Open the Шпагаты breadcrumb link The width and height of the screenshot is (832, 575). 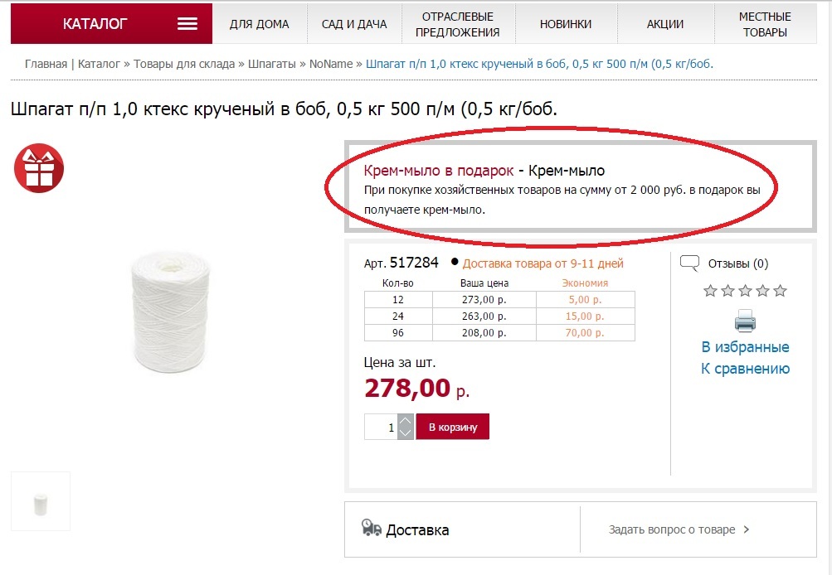pyautogui.click(x=272, y=64)
